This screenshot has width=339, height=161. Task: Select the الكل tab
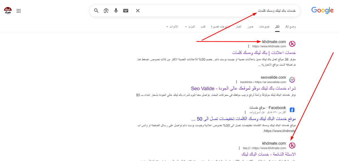[277, 26]
